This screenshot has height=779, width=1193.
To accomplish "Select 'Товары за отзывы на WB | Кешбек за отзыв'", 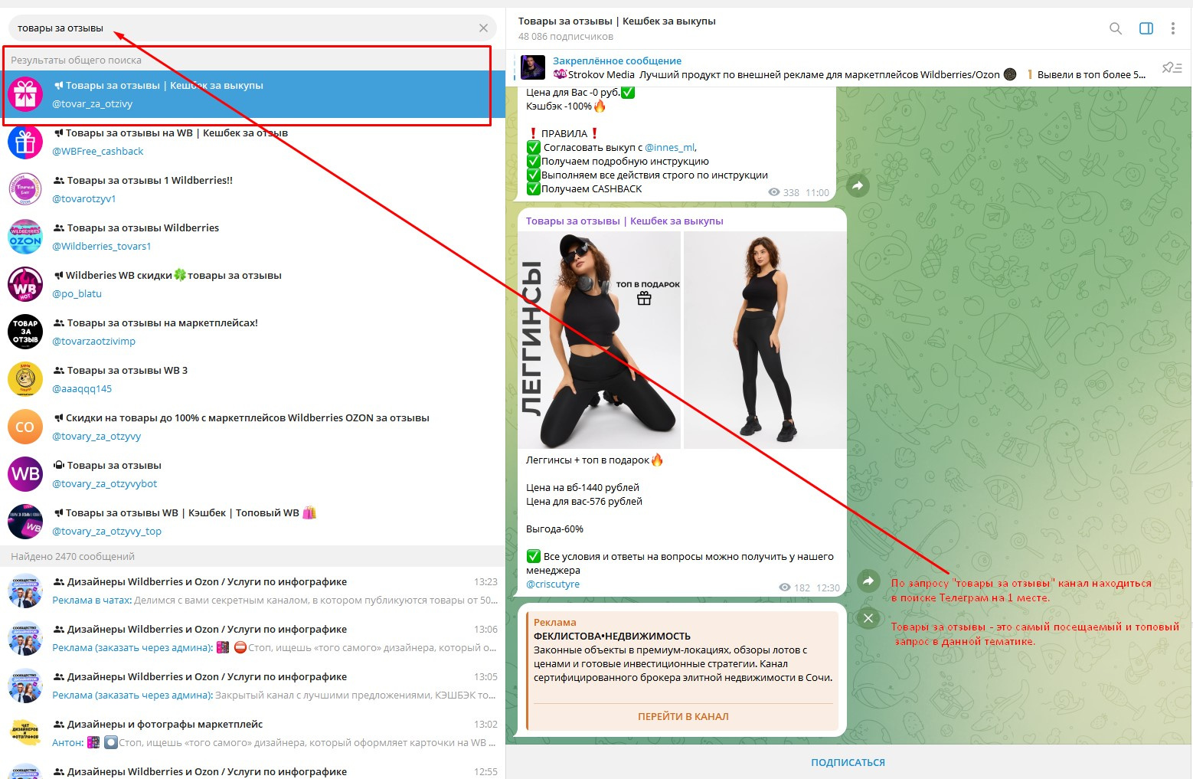I will (x=253, y=142).
